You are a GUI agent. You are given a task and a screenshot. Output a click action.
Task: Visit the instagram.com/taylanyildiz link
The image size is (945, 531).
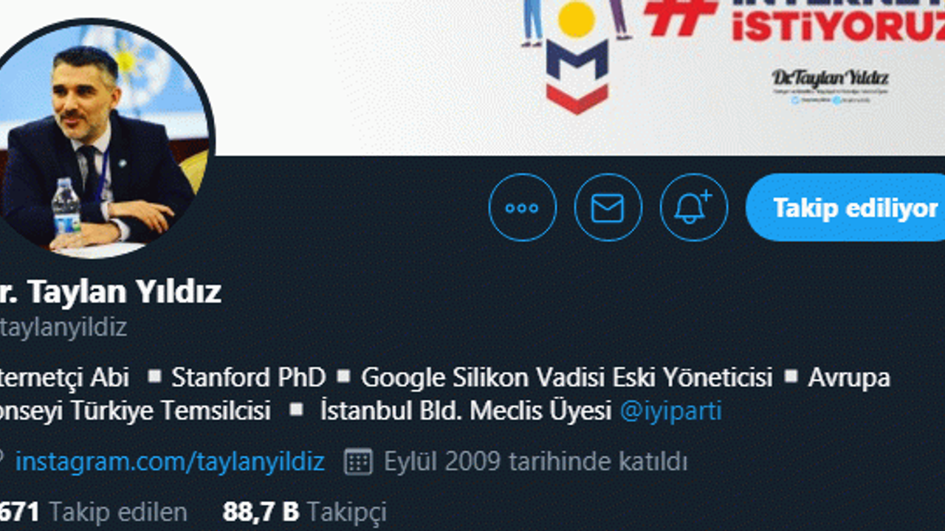click(x=170, y=462)
